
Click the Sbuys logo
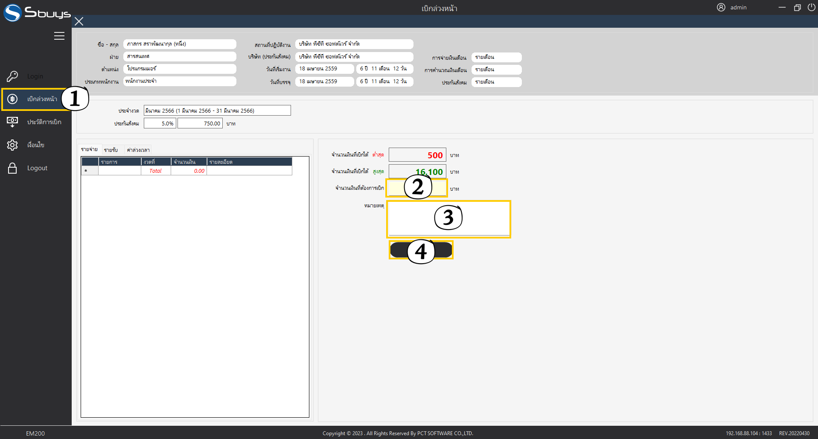point(37,13)
